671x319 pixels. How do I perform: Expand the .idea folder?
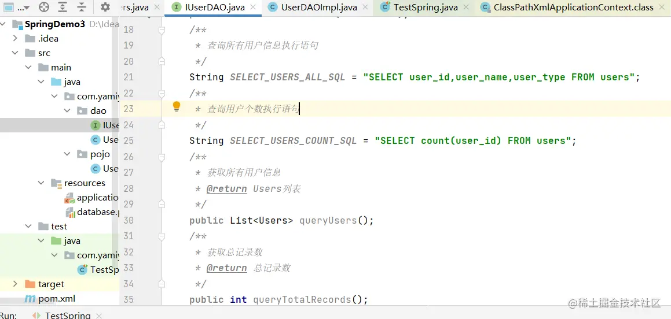[x=15, y=39]
